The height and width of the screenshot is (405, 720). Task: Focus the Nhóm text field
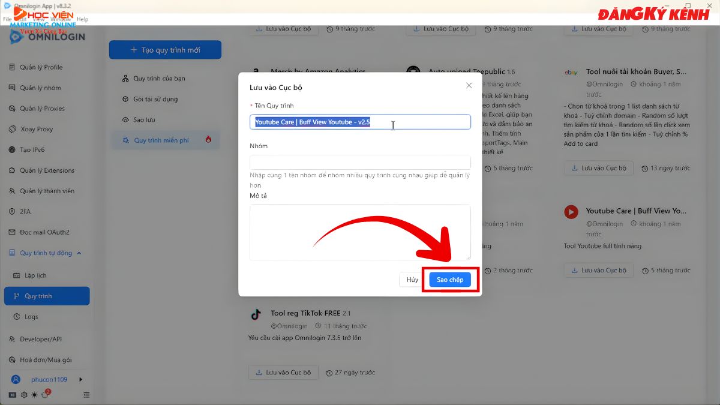360,162
